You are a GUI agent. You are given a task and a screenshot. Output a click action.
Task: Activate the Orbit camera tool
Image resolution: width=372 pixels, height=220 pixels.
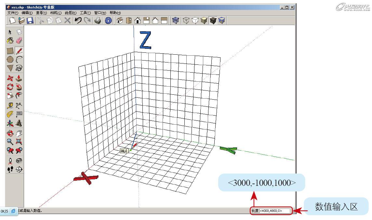pos(10,133)
